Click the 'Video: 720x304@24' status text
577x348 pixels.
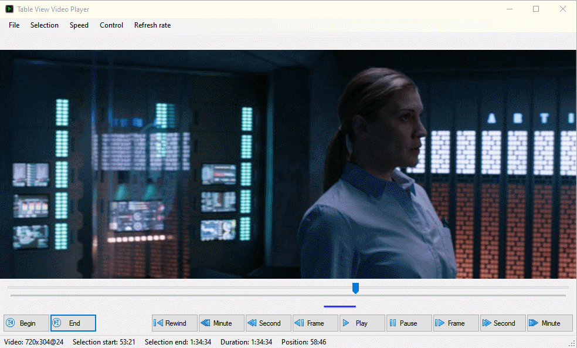(34, 342)
